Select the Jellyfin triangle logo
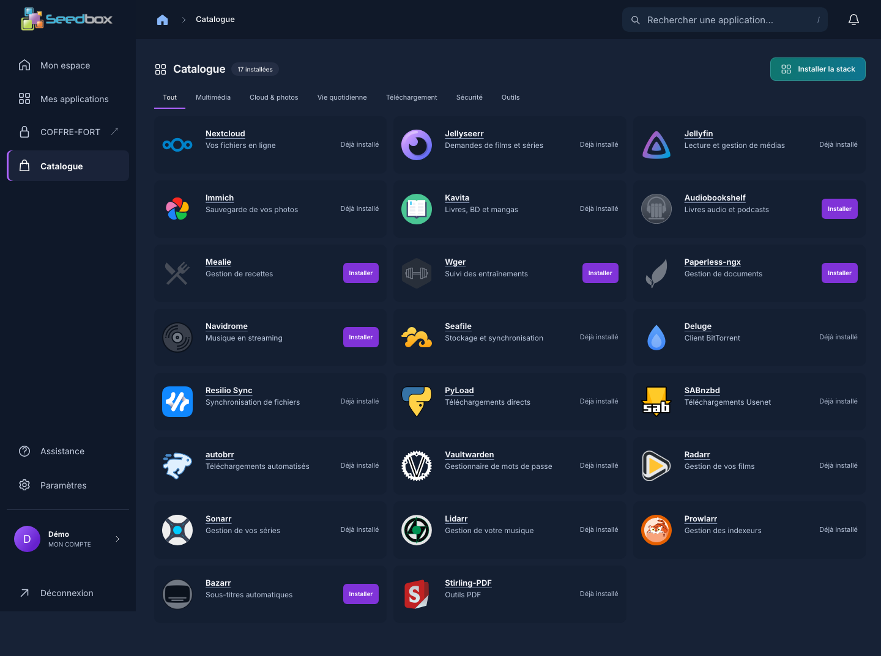The height and width of the screenshot is (656, 881). [656, 145]
